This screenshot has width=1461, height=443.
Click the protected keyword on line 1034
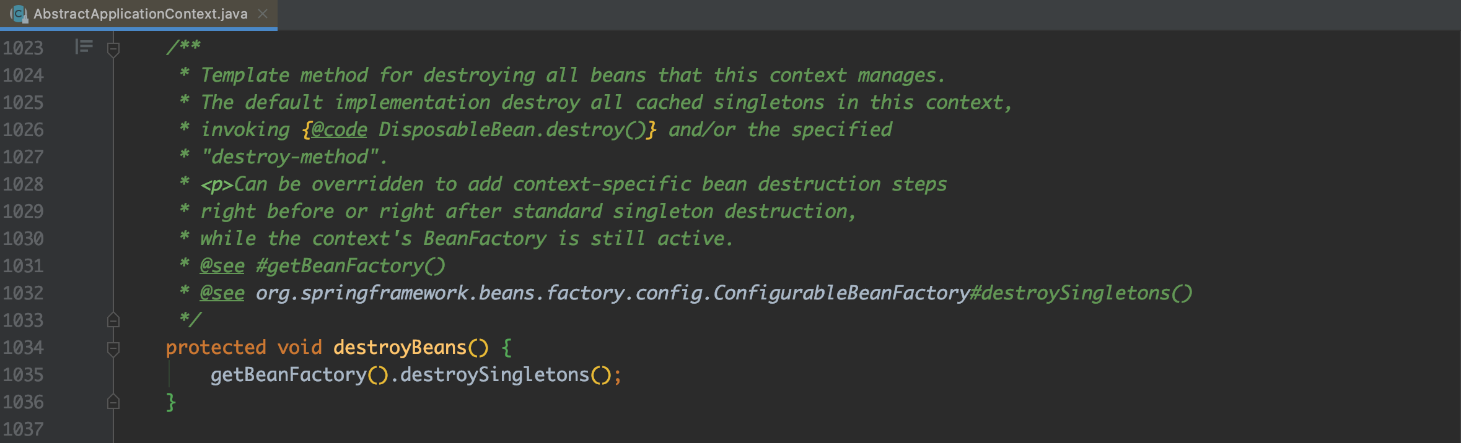pyautogui.click(x=215, y=347)
